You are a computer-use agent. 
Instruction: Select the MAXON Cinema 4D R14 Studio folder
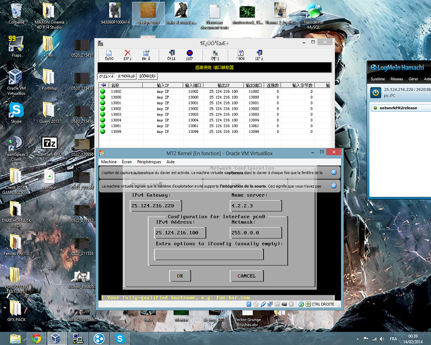tap(50, 16)
